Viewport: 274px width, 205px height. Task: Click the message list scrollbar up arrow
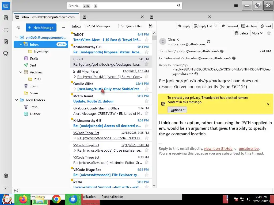(154, 33)
